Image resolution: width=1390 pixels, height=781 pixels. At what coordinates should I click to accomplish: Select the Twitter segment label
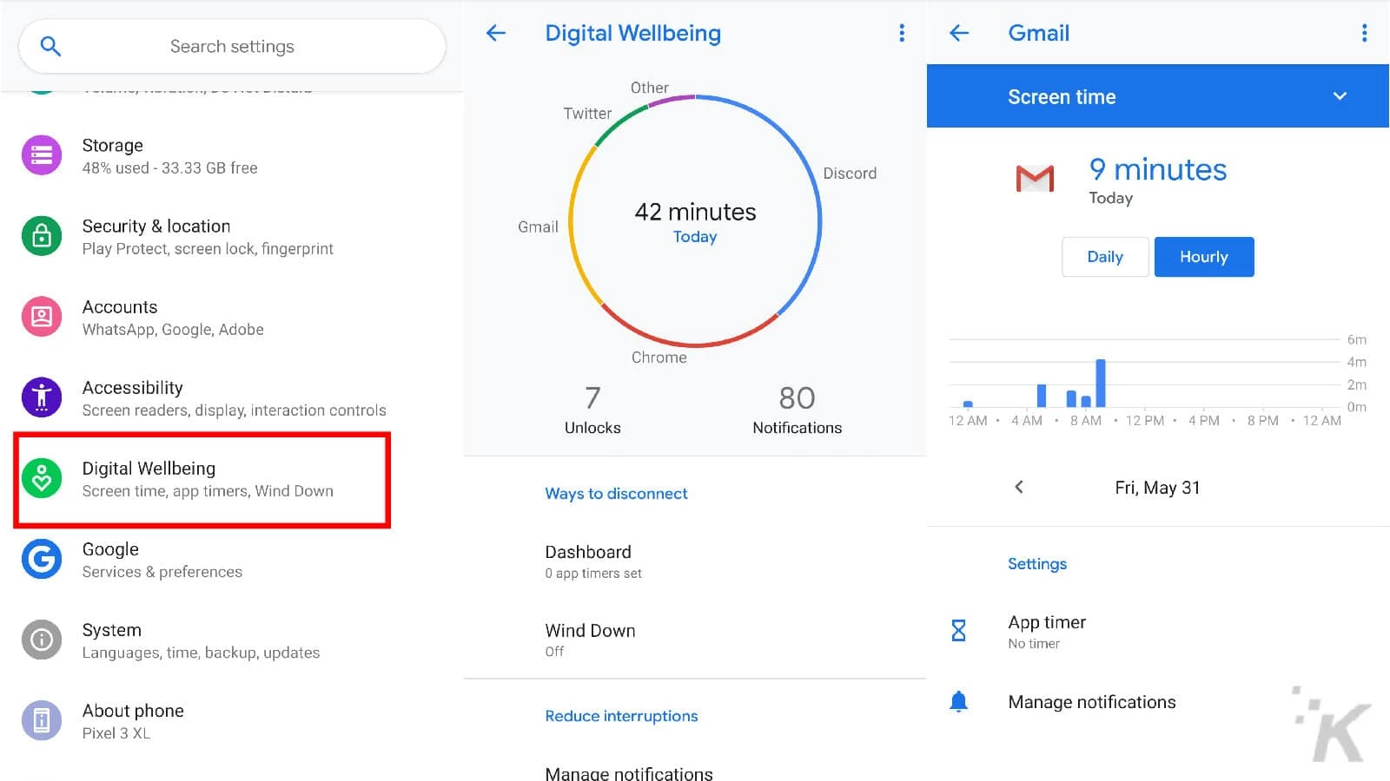[x=587, y=113]
